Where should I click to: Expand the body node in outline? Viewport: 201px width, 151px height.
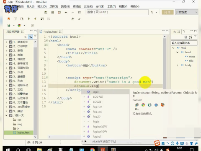pos(177,65)
